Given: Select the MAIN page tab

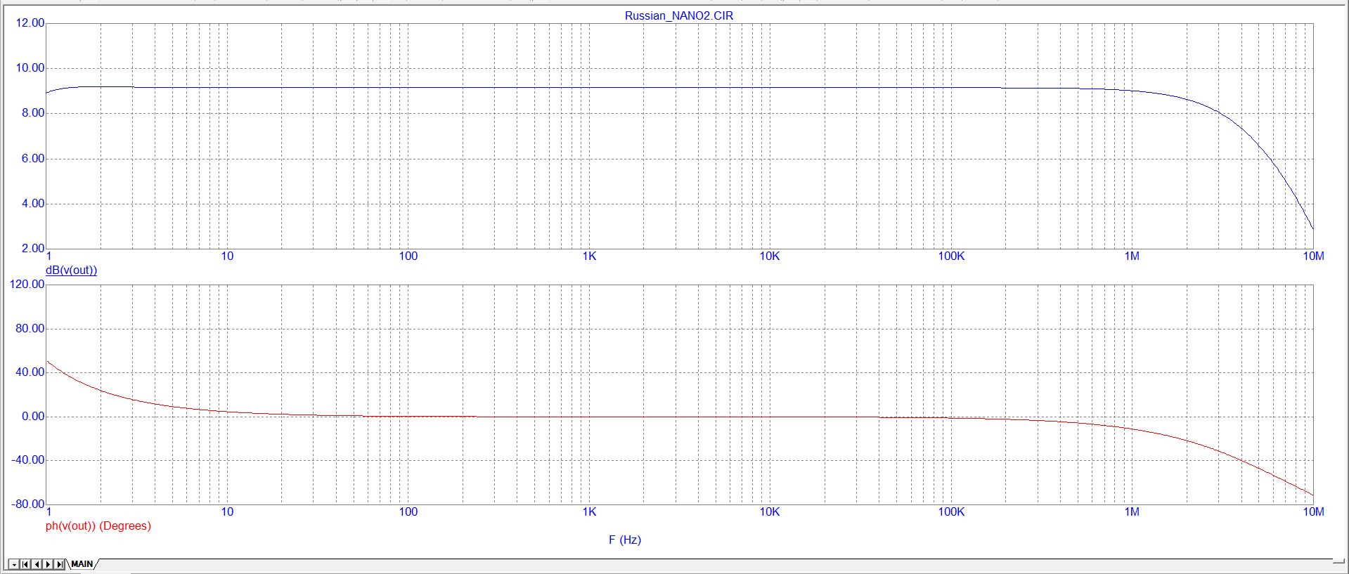Looking at the screenshot, I should coord(82,564).
